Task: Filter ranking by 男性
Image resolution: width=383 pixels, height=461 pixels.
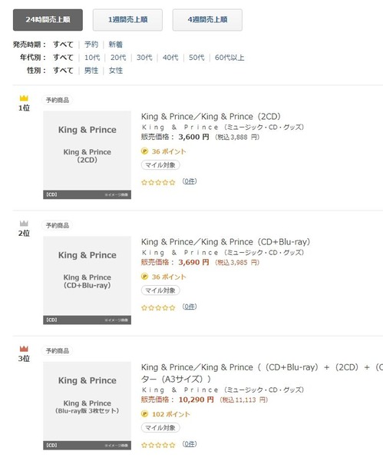Action: pyautogui.click(x=91, y=70)
